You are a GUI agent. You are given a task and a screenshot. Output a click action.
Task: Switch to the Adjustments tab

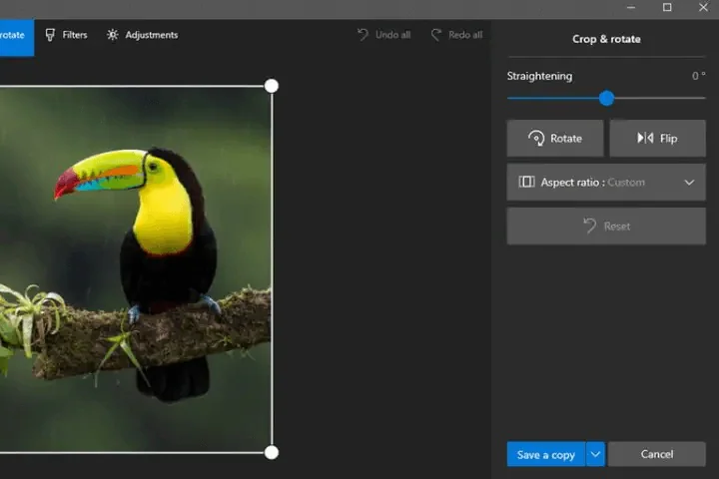click(x=142, y=35)
